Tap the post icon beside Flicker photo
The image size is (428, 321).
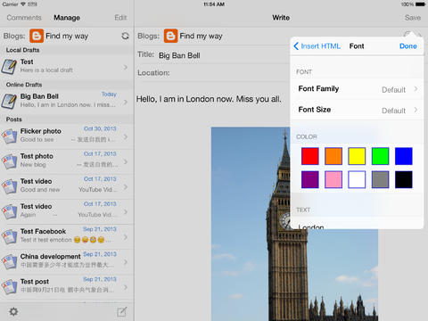tap(9, 136)
